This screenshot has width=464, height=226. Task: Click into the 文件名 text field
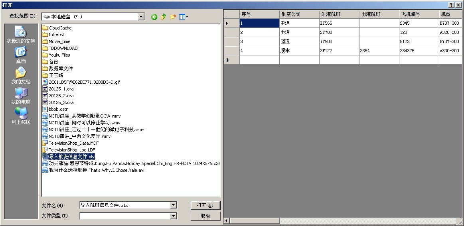click(125, 205)
